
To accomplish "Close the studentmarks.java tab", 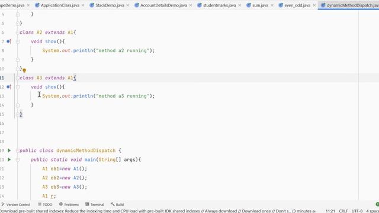I will 239,5.
